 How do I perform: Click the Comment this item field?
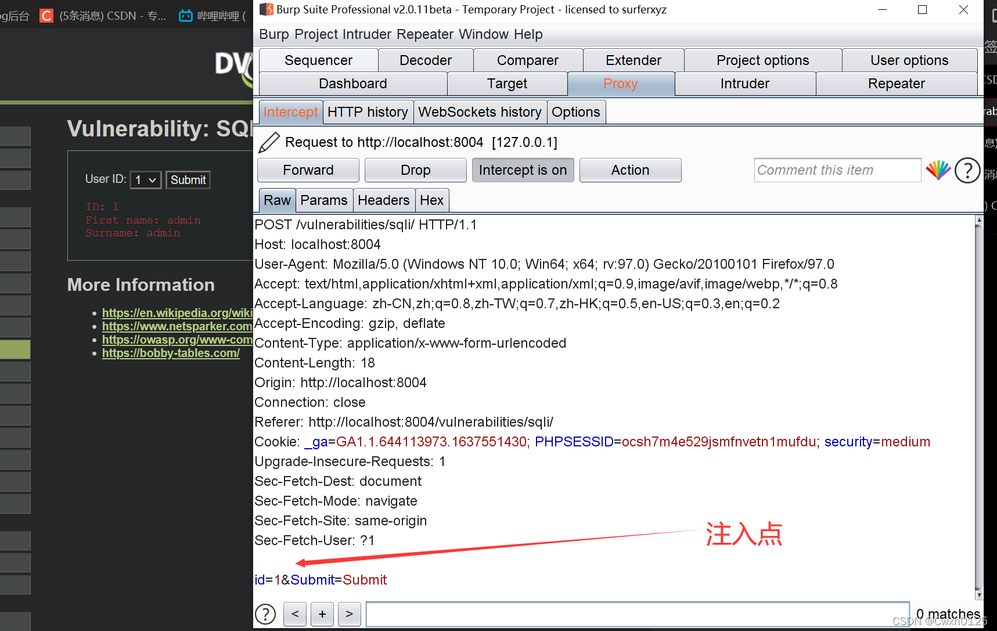coord(837,170)
